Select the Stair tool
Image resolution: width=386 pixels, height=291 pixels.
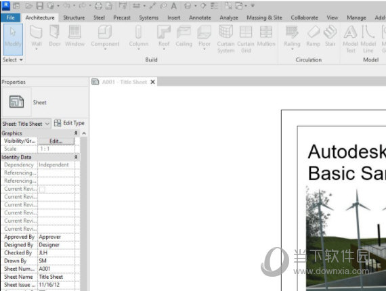click(330, 36)
